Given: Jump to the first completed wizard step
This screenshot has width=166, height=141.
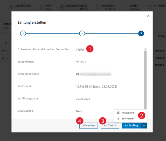Looking at the screenshot, I should [23, 33].
